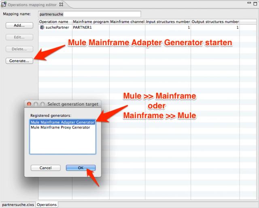259x208 pixels.
Task: Confirm the dialog with the OK button
Action: (x=81, y=168)
